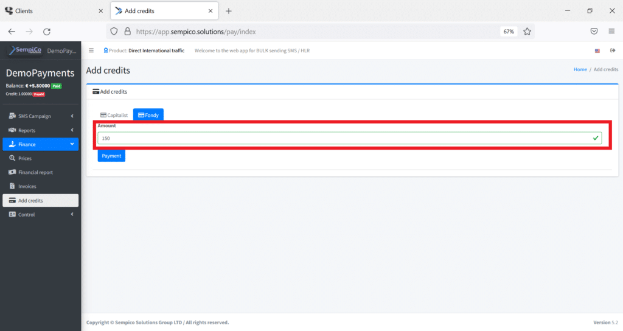This screenshot has width=623, height=331.
Task: Click the Financial report money icon
Action: click(x=12, y=172)
